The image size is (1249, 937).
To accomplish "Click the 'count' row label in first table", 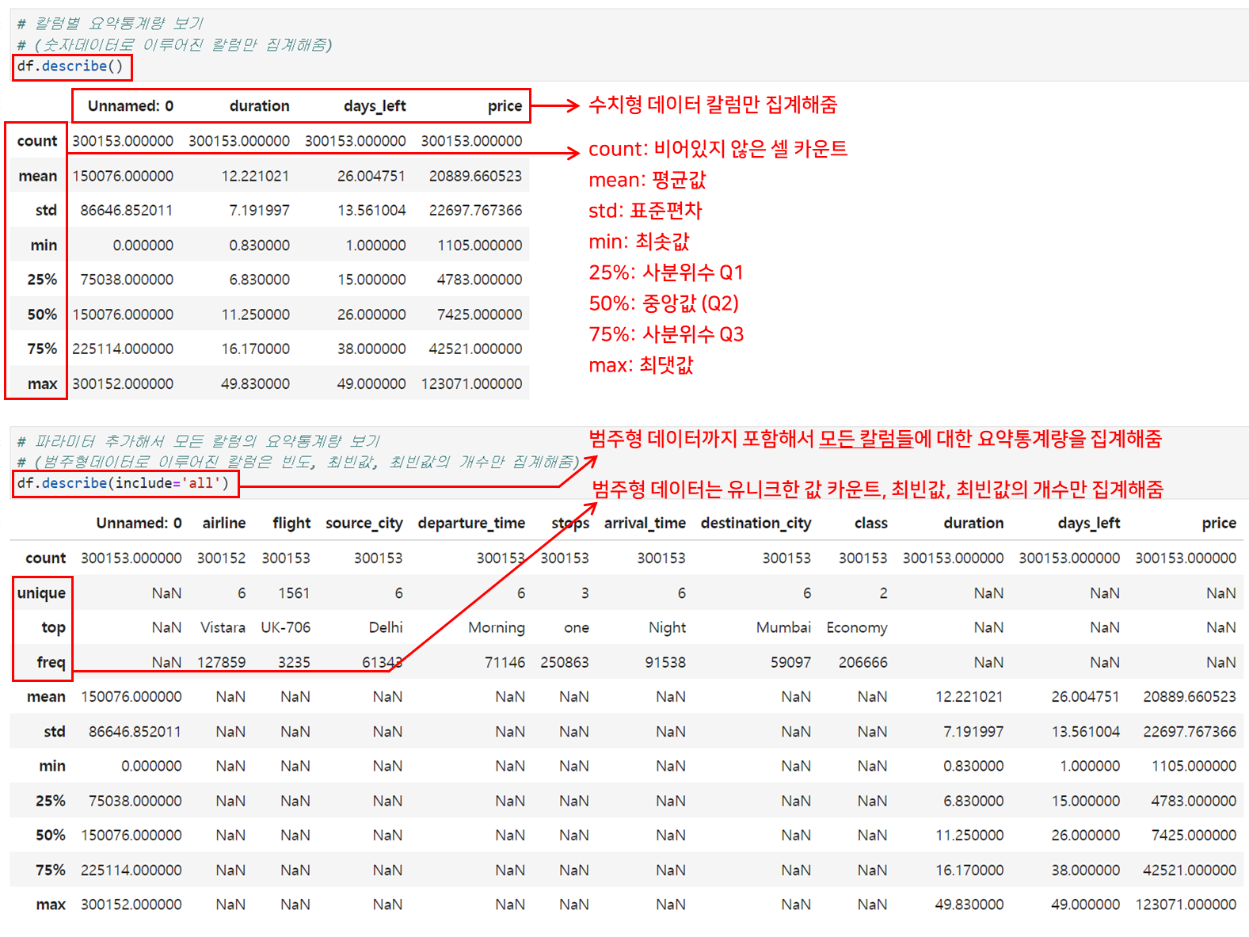I will click(37, 141).
